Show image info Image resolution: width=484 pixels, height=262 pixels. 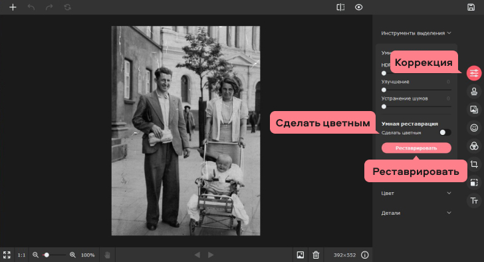click(x=365, y=255)
